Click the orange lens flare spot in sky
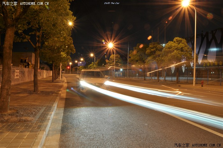 click(x=149, y=38)
